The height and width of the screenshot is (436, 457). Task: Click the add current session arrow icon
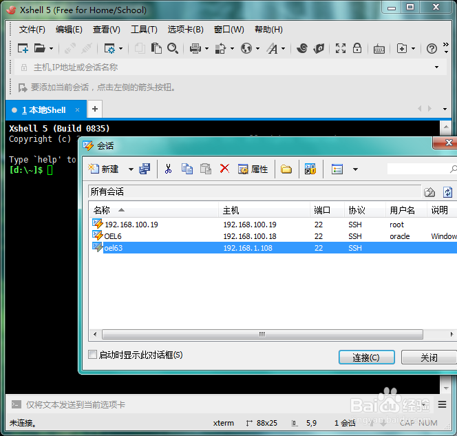[23, 87]
